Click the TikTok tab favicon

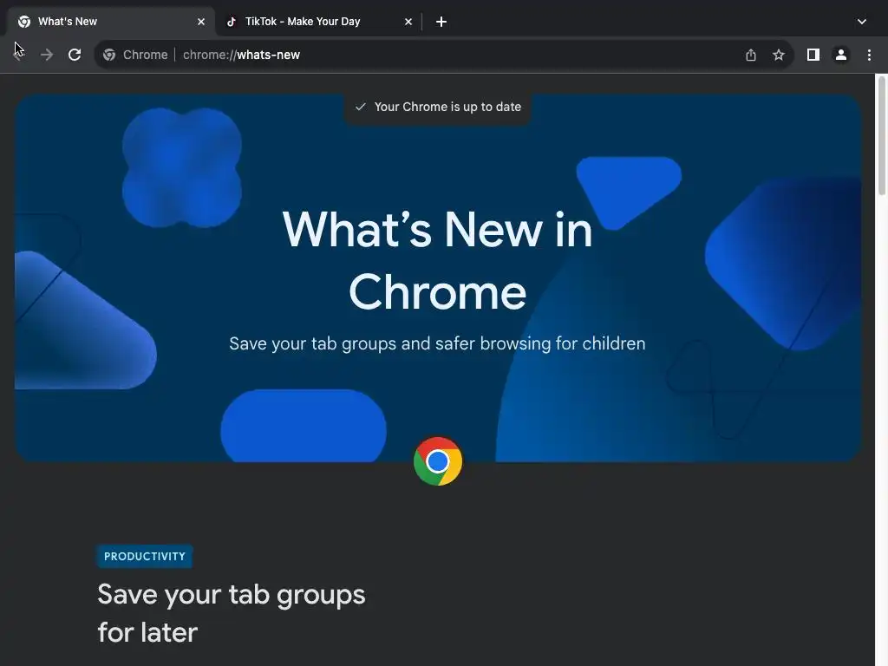click(x=231, y=22)
